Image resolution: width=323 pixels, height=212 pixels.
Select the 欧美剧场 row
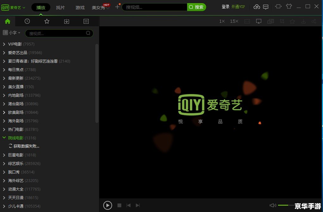[23, 112]
